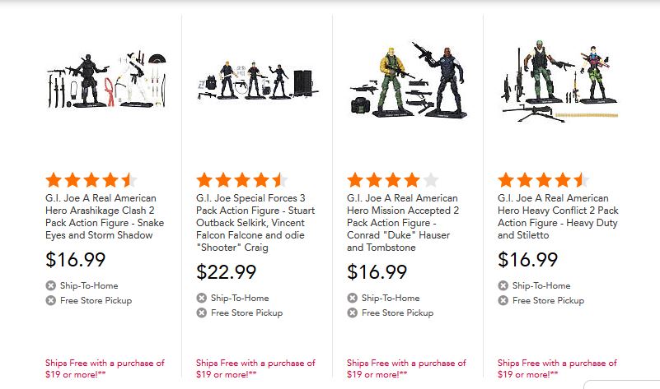This screenshot has width=660, height=389.
Task: Click Ships Free promo under Heavy Conflict pack
Action: coord(556,368)
